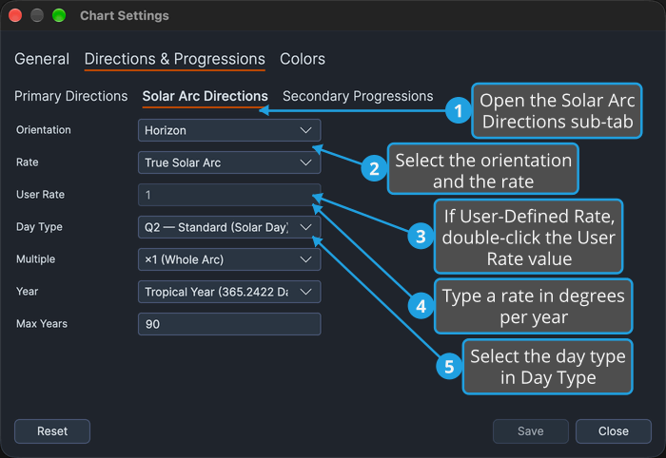Click the Orientation label
Image resolution: width=666 pixels, height=458 pixels.
(x=44, y=130)
